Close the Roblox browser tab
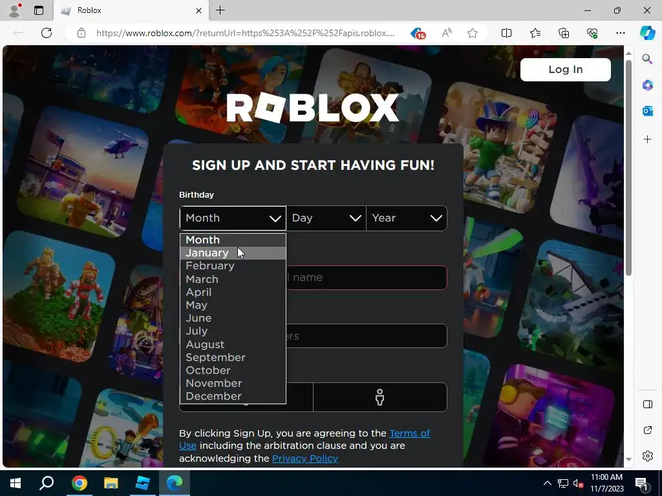Screen dimensions: 662x496 198,10
